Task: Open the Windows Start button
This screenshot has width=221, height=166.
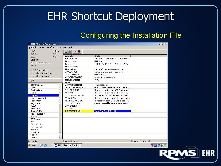Action: pyautogui.click(x=33, y=145)
